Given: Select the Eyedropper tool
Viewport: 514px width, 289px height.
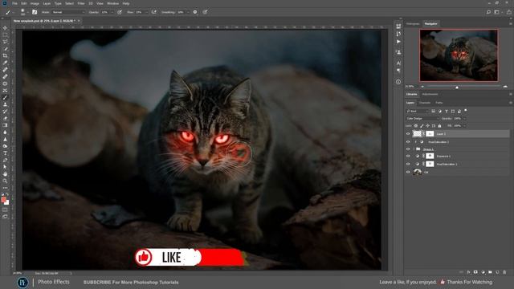Looking at the screenshot, I should coord(5,63).
